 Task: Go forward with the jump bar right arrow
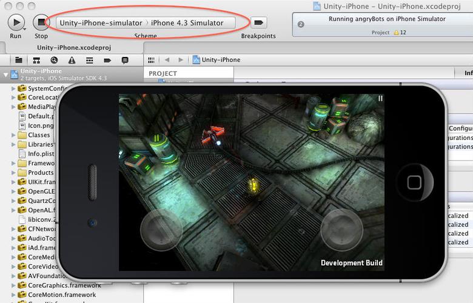tap(181, 60)
